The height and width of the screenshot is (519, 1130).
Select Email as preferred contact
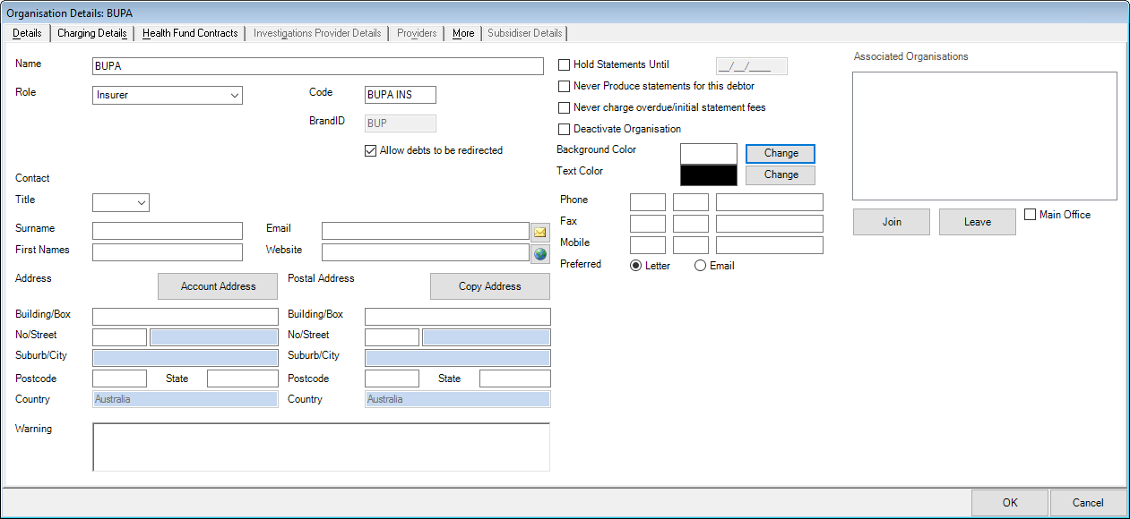(701, 266)
